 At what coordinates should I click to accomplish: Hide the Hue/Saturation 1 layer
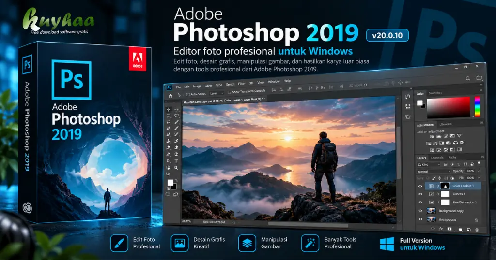(x=420, y=202)
